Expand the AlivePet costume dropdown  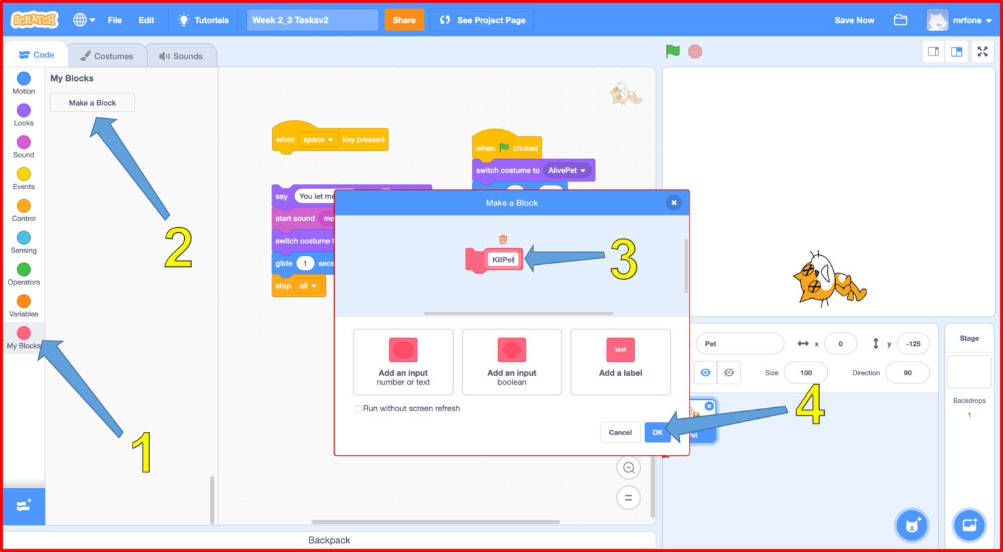(567, 170)
